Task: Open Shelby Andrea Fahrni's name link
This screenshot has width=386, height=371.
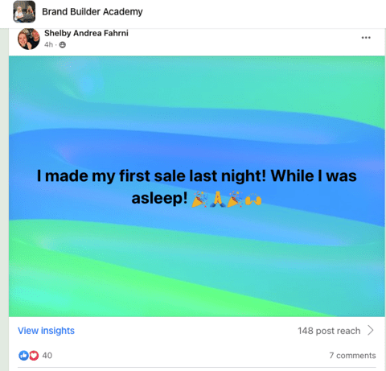Action: coord(86,33)
